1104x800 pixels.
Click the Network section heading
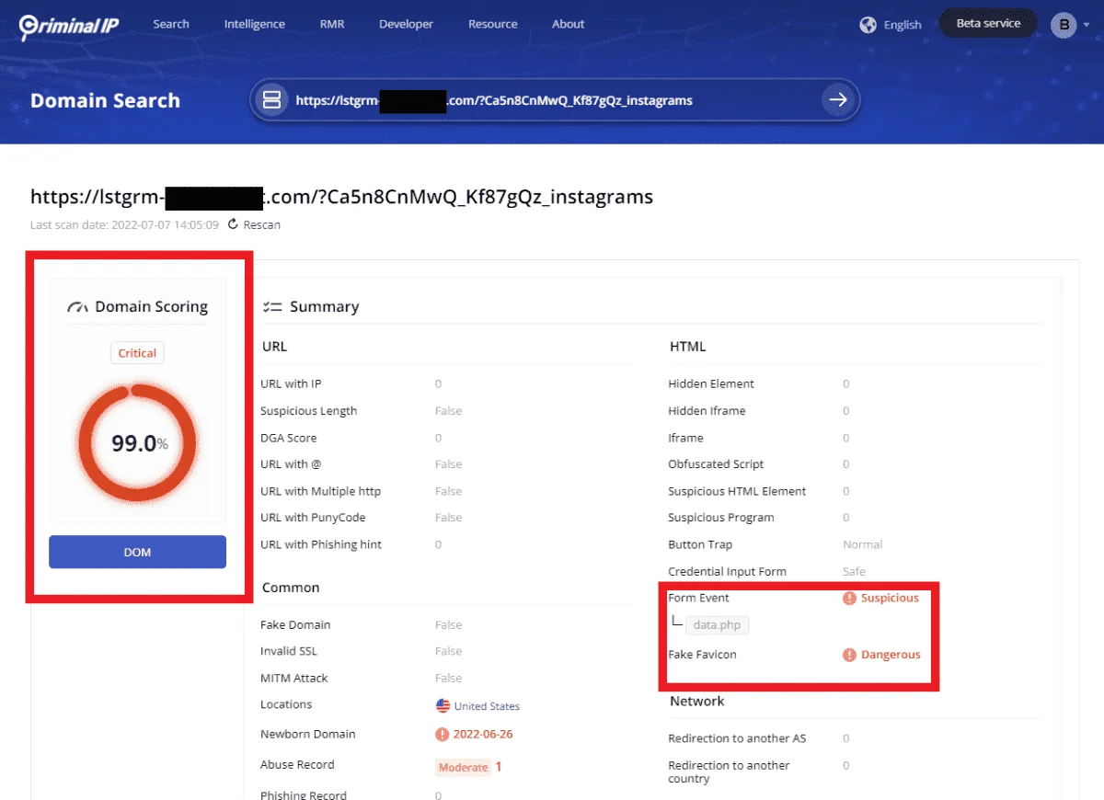click(696, 701)
